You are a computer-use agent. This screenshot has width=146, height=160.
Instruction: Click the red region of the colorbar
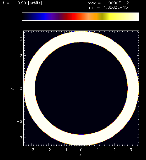(x=74, y=17)
